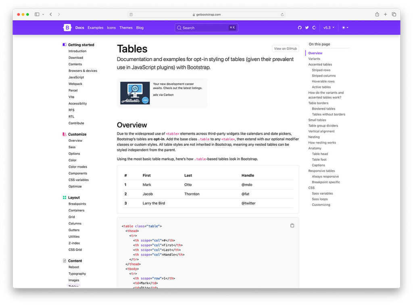Jump to Hoverable rows section

323,81
